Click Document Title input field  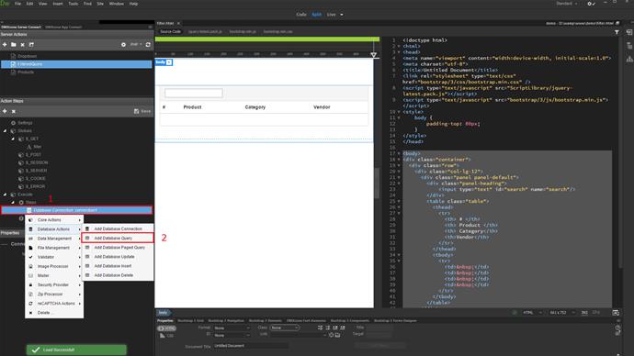tap(251, 346)
